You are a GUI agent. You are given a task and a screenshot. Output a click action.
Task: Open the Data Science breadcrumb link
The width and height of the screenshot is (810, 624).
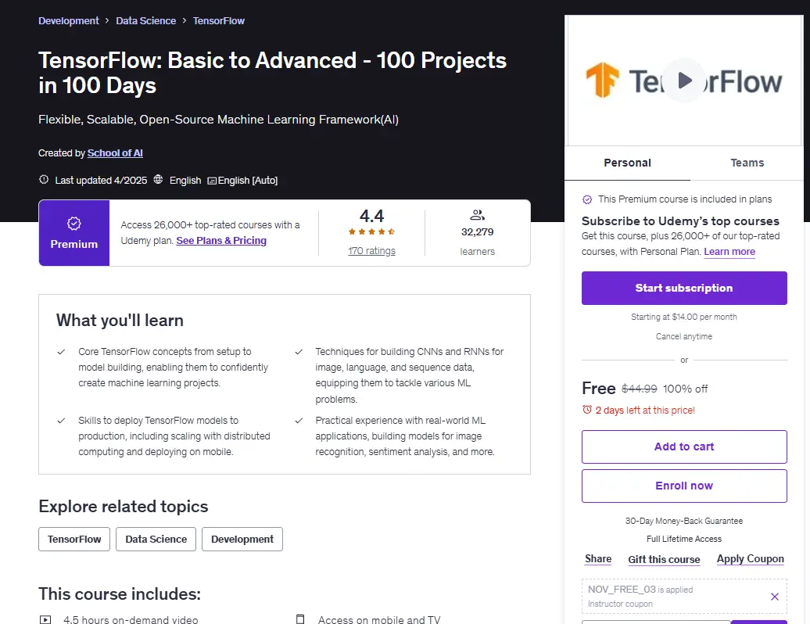coord(145,20)
